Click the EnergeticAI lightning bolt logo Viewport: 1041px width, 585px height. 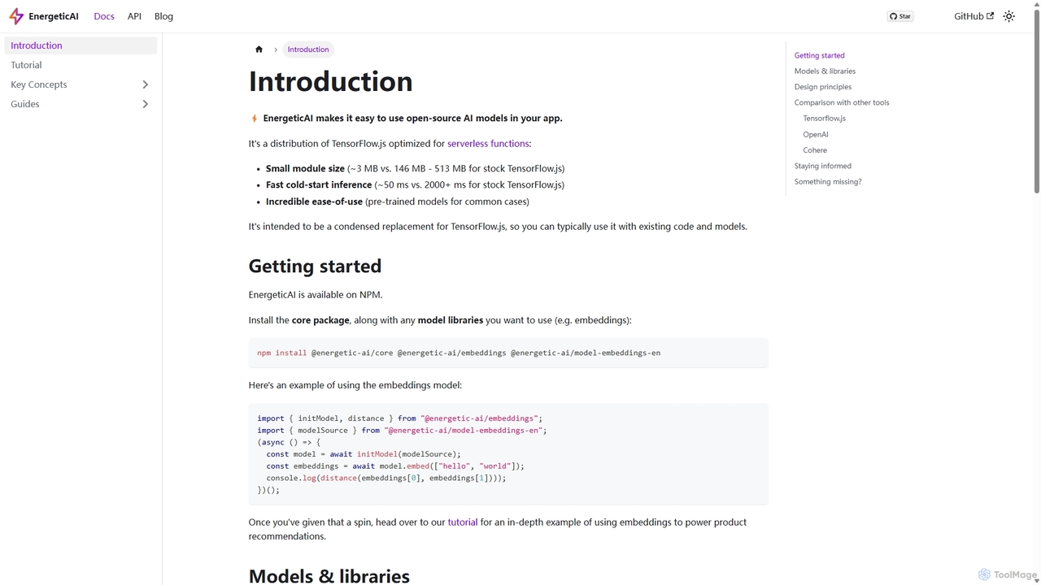pos(15,16)
